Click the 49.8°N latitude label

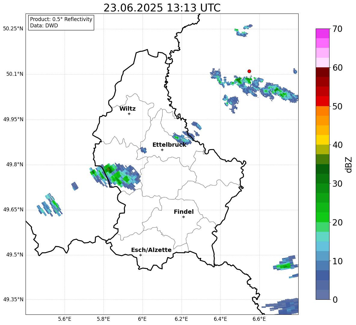(x=14, y=164)
